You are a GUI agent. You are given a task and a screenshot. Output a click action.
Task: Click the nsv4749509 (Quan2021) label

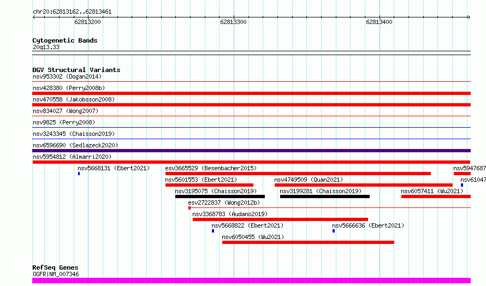pos(309,180)
